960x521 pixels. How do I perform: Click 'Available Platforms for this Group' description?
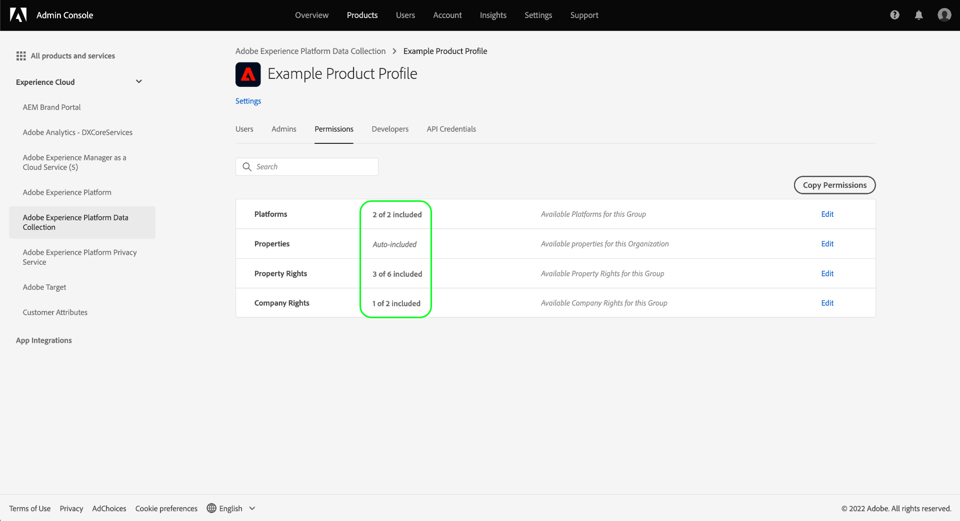tap(593, 214)
